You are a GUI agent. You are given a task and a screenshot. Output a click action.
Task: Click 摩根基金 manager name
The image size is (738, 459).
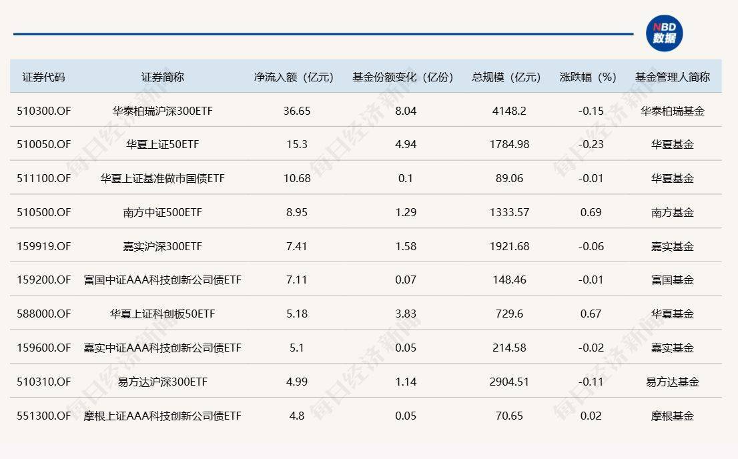(x=672, y=415)
